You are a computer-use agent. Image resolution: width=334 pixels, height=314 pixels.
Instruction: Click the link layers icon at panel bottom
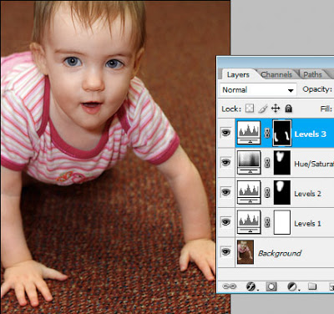click(x=230, y=286)
